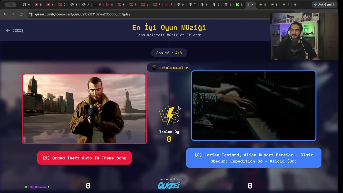Screen dimensions: 343x193
Task: Click the left arrow icon beside ÇIKIŞ
Action: pos(8,31)
